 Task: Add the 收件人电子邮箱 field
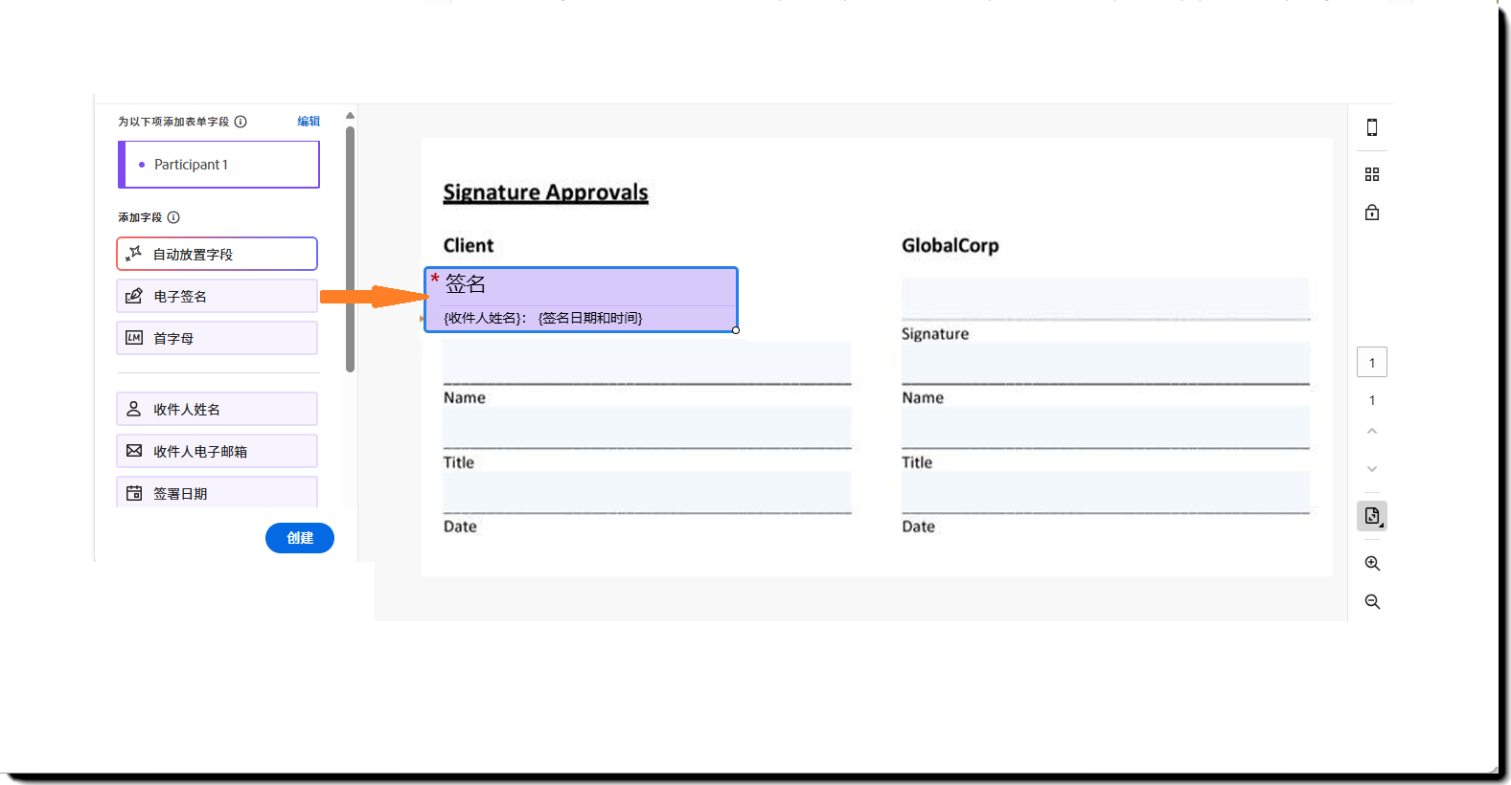[217, 452]
